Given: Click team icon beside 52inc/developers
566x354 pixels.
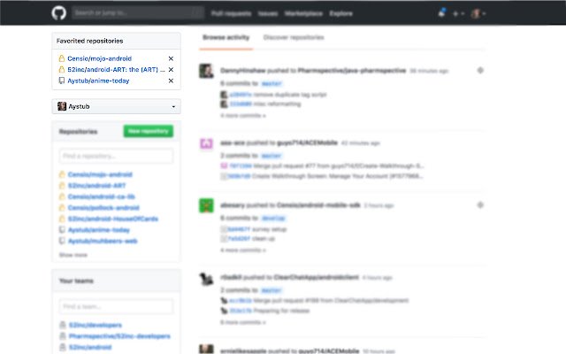Looking at the screenshot, I should point(63,325).
